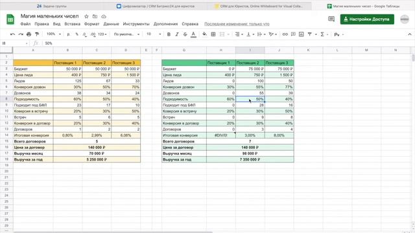Screen dimensions: 415x233
Task: Redo the last action
Action: pyautogui.click(x=21, y=34)
